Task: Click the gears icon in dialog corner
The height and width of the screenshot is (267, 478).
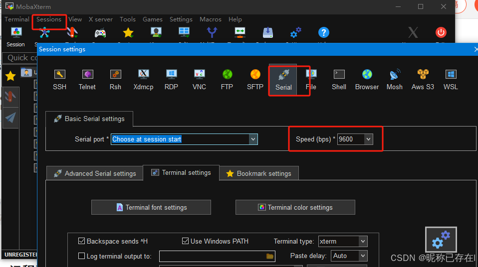Action: (441, 240)
